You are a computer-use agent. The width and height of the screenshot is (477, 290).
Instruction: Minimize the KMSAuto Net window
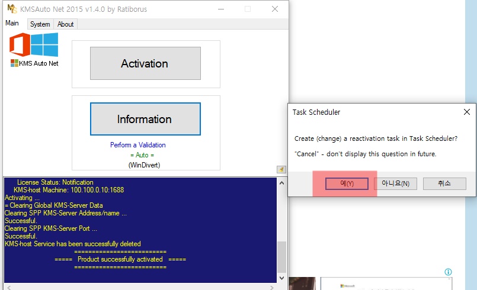click(221, 9)
